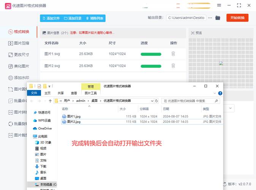
Task: Go forward in Explorer navigation
Action: (x=39, y=101)
